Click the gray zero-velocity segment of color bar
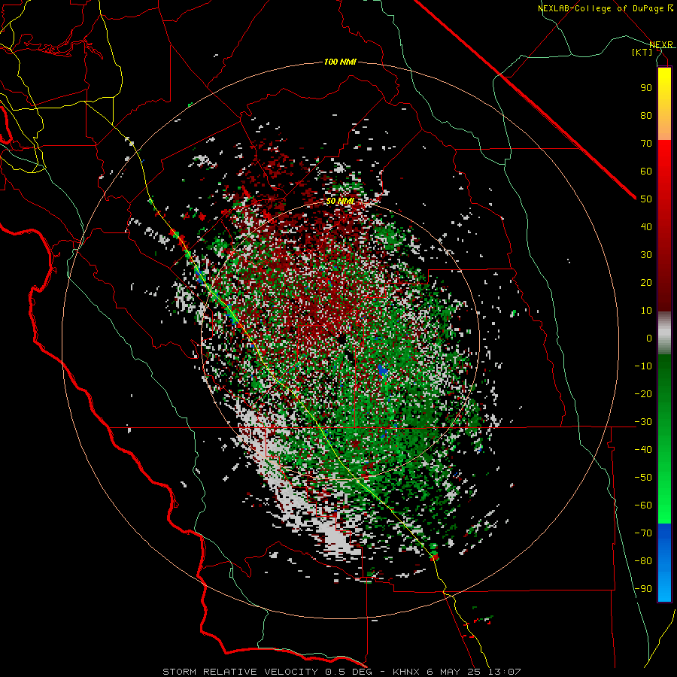Viewport: 677px width, 677px height. coord(664,333)
